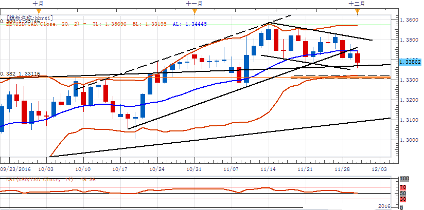Click the AL: 1.34445 average line value
The height and width of the screenshot is (210, 424).
[x=190, y=24]
